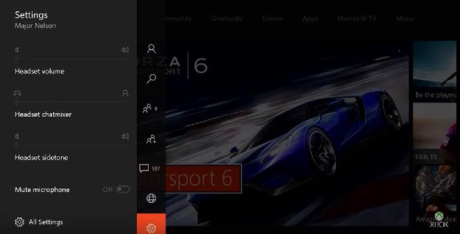Select the add friends/party icon

tap(151, 139)
